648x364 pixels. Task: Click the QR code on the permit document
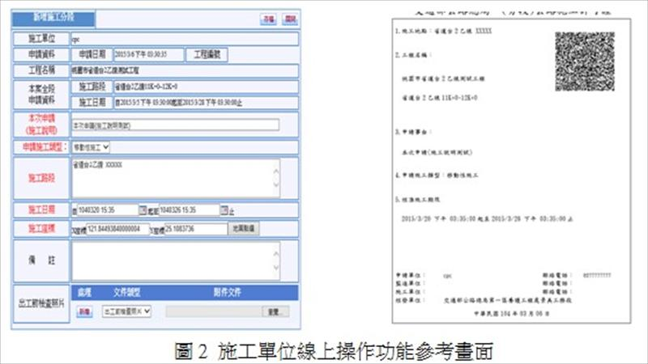(584, 61)
